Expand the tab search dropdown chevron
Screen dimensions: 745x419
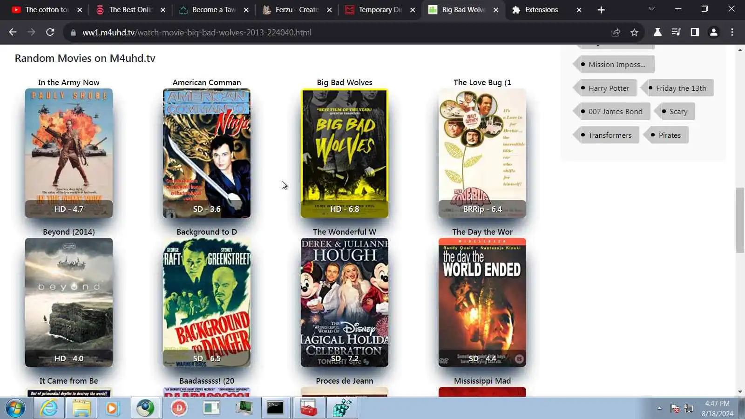point(651,9)
